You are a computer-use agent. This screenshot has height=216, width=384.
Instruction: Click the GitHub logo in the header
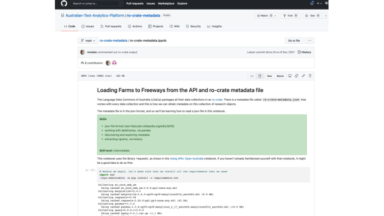tap(64, 3)
